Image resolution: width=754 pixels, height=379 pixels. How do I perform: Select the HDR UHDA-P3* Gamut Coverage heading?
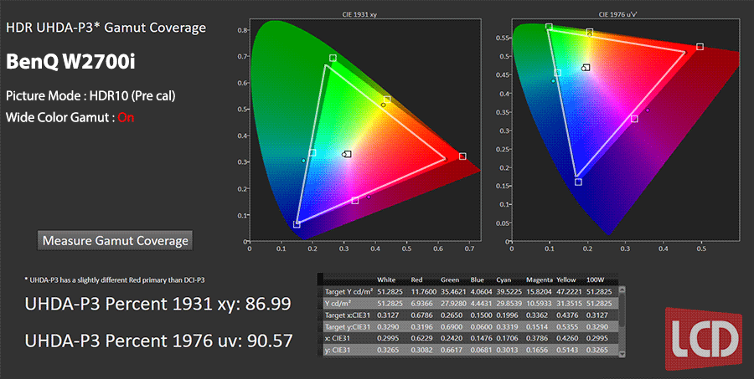[x=106, y=28]
